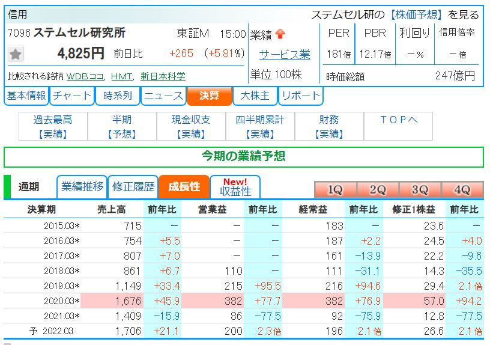Image resolution: width=490 pixels, height=345 pixels.
Task: Open compared stock HMT
Action: tap(121, 76)
